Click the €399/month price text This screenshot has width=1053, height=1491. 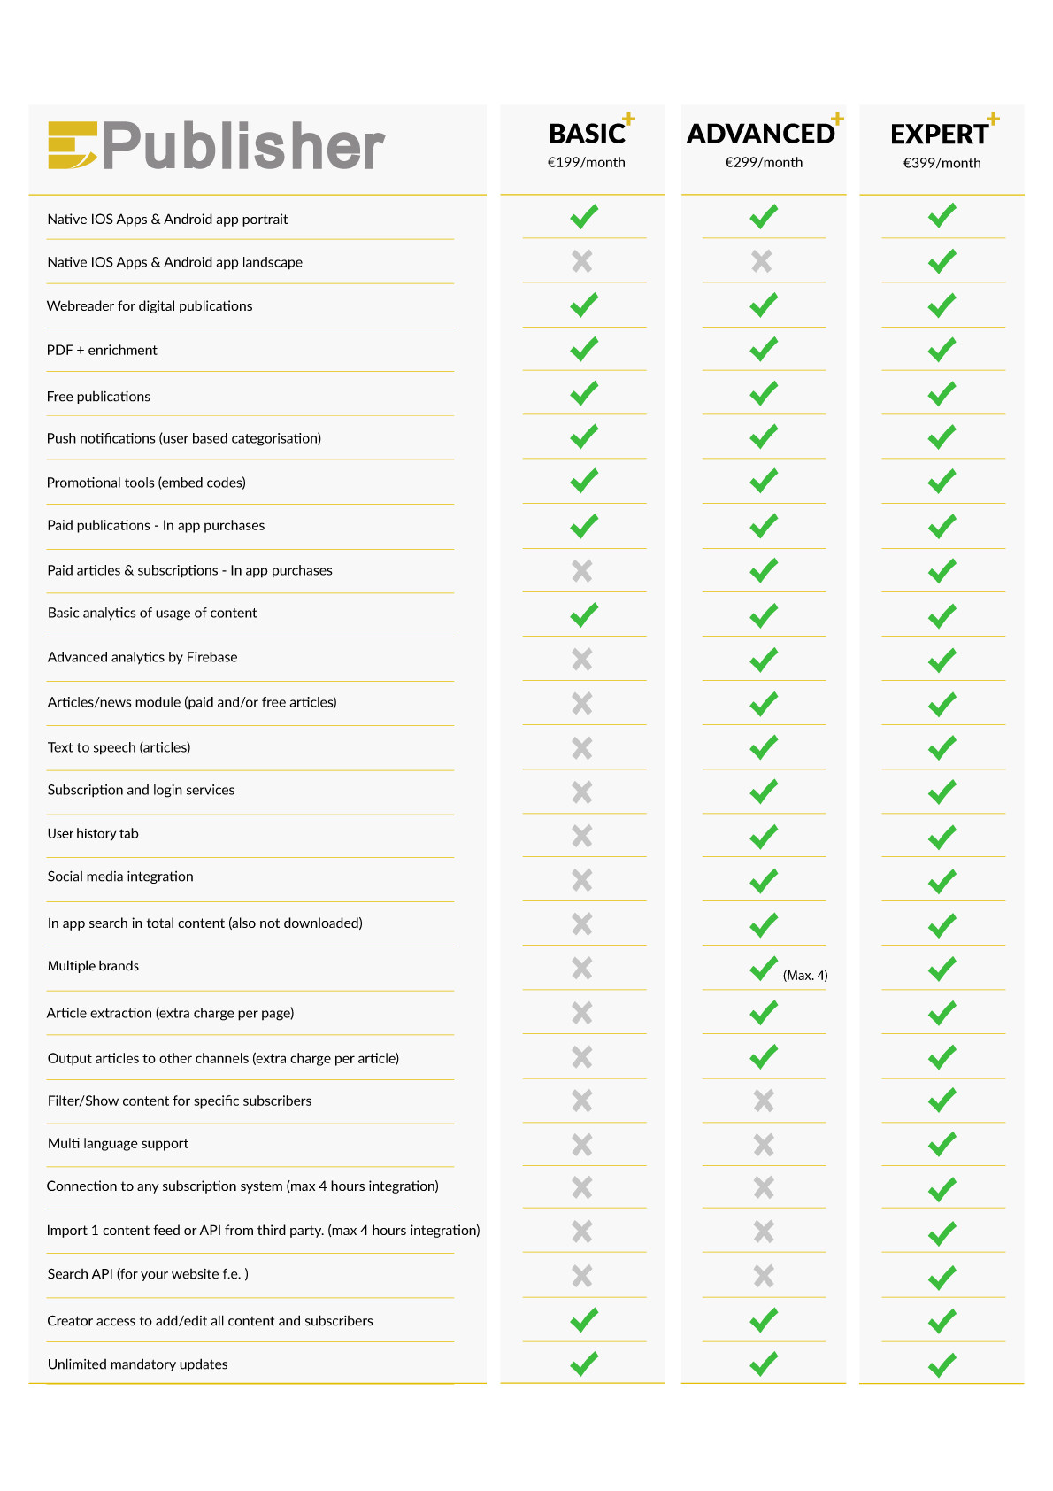(942, 163)
